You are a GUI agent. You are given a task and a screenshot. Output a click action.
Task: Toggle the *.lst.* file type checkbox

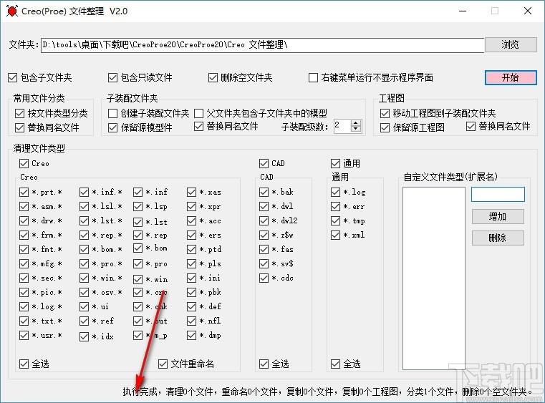84,220
